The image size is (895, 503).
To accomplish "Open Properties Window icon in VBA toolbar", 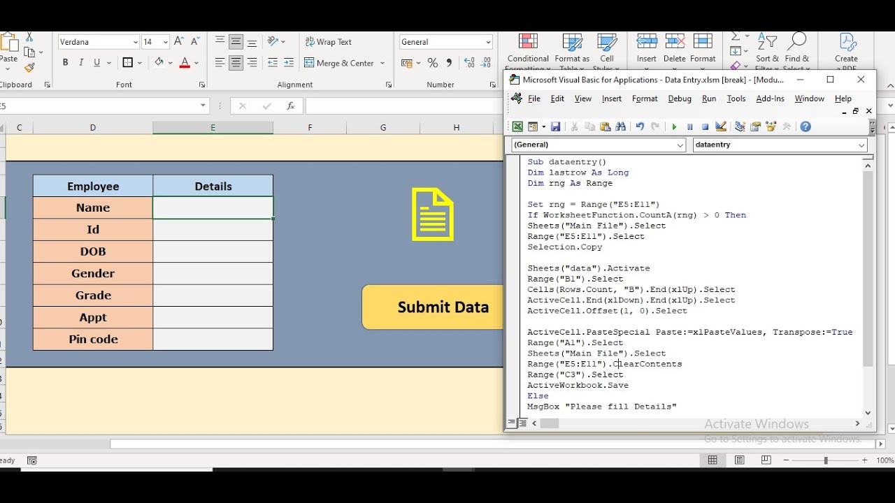I will [x=755, y=126].
